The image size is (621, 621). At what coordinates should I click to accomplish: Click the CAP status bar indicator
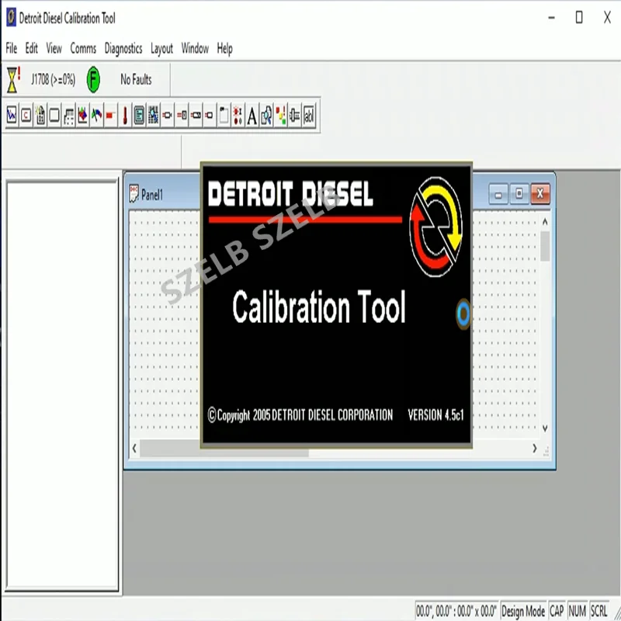[557, 611]
